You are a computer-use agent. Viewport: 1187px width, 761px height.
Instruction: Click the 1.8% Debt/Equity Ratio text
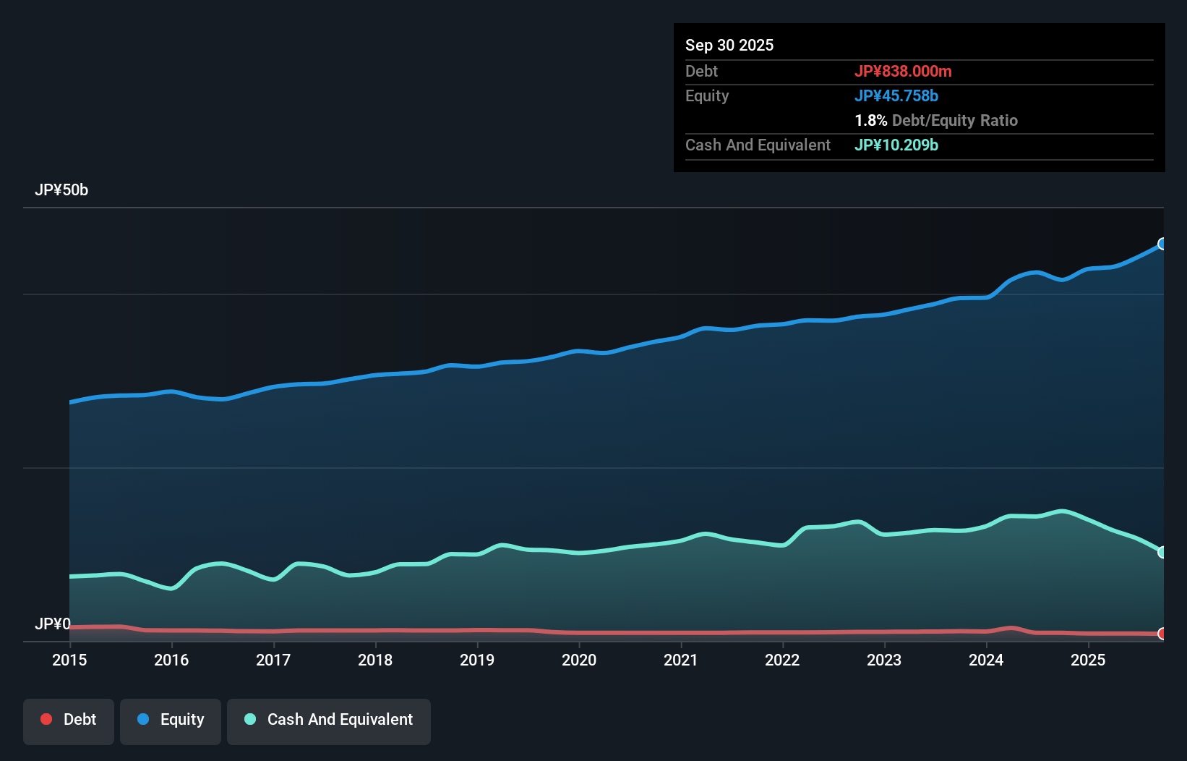tap(936, 120)
